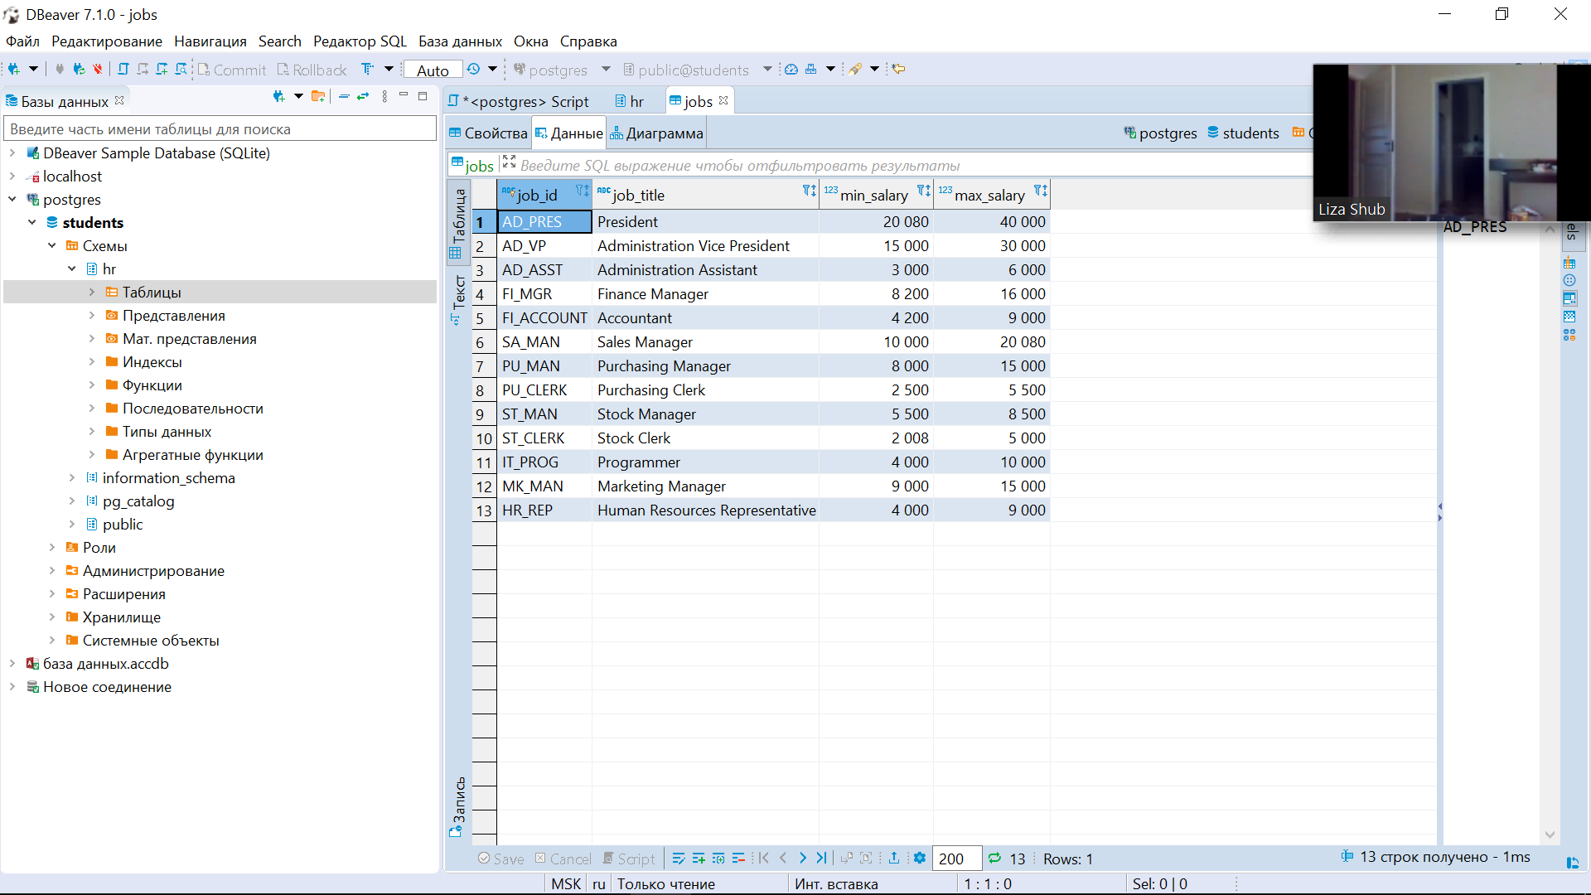Click the postgres breadcrumb link

point(1160,133)
